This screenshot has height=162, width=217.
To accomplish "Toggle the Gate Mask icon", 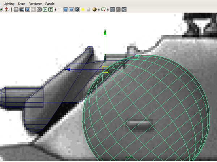I will click(x=33, y=9).
